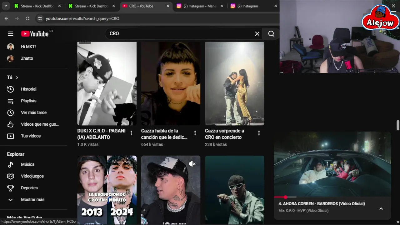This screenshot has height=225, width=400.
Task: Open the concert couple hugging thumbnail
Action: pos(235,83)
